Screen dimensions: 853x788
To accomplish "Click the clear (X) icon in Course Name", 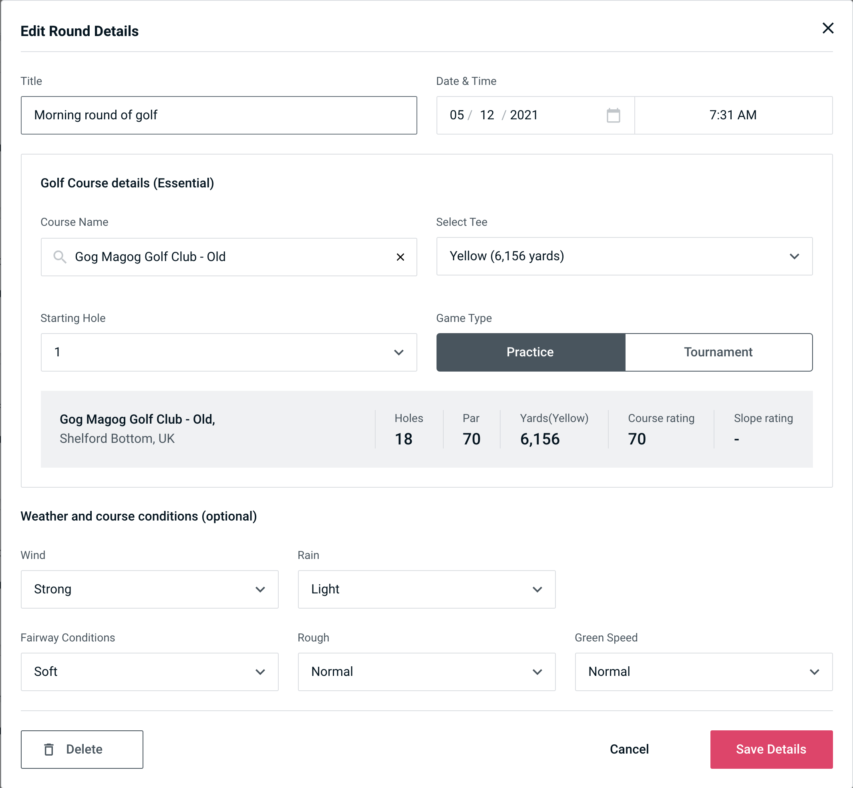I will (400, 257).
